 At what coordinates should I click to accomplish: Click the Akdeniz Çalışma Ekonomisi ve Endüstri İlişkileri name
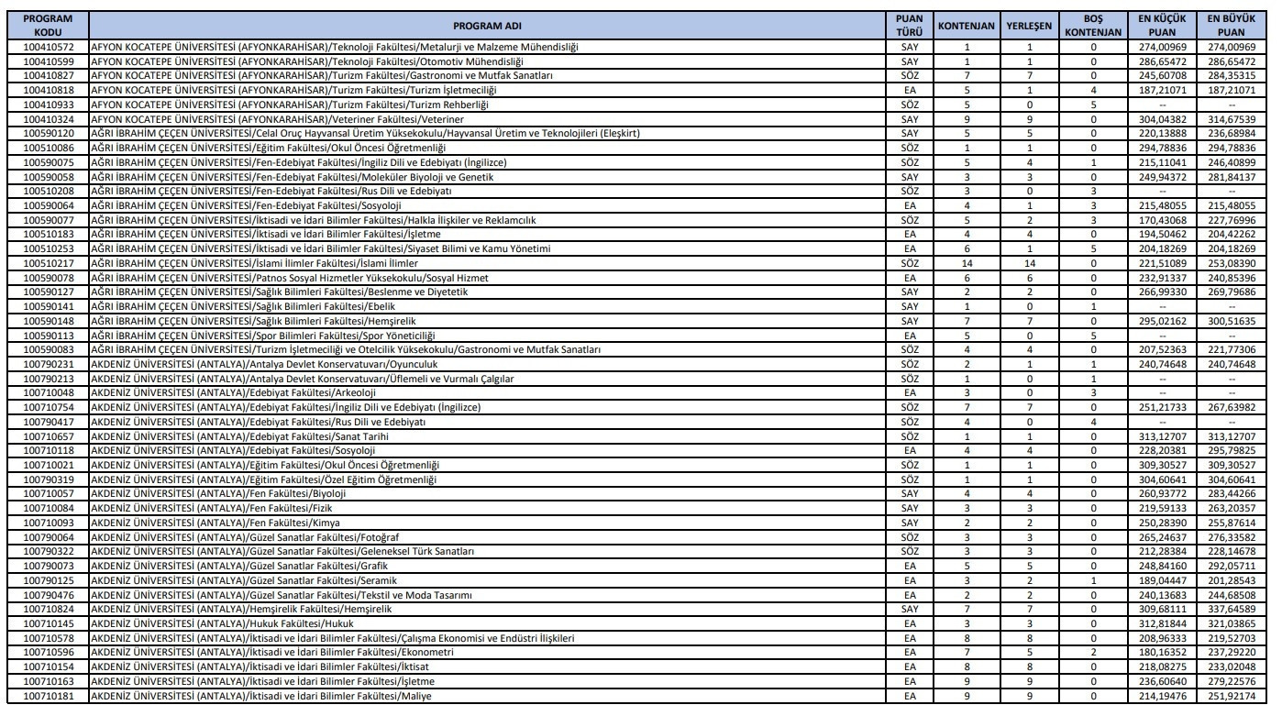331,639
